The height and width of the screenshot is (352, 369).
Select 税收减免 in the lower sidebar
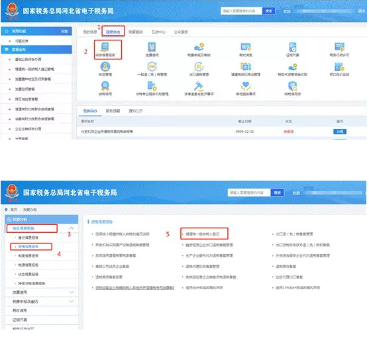(20, 310)
